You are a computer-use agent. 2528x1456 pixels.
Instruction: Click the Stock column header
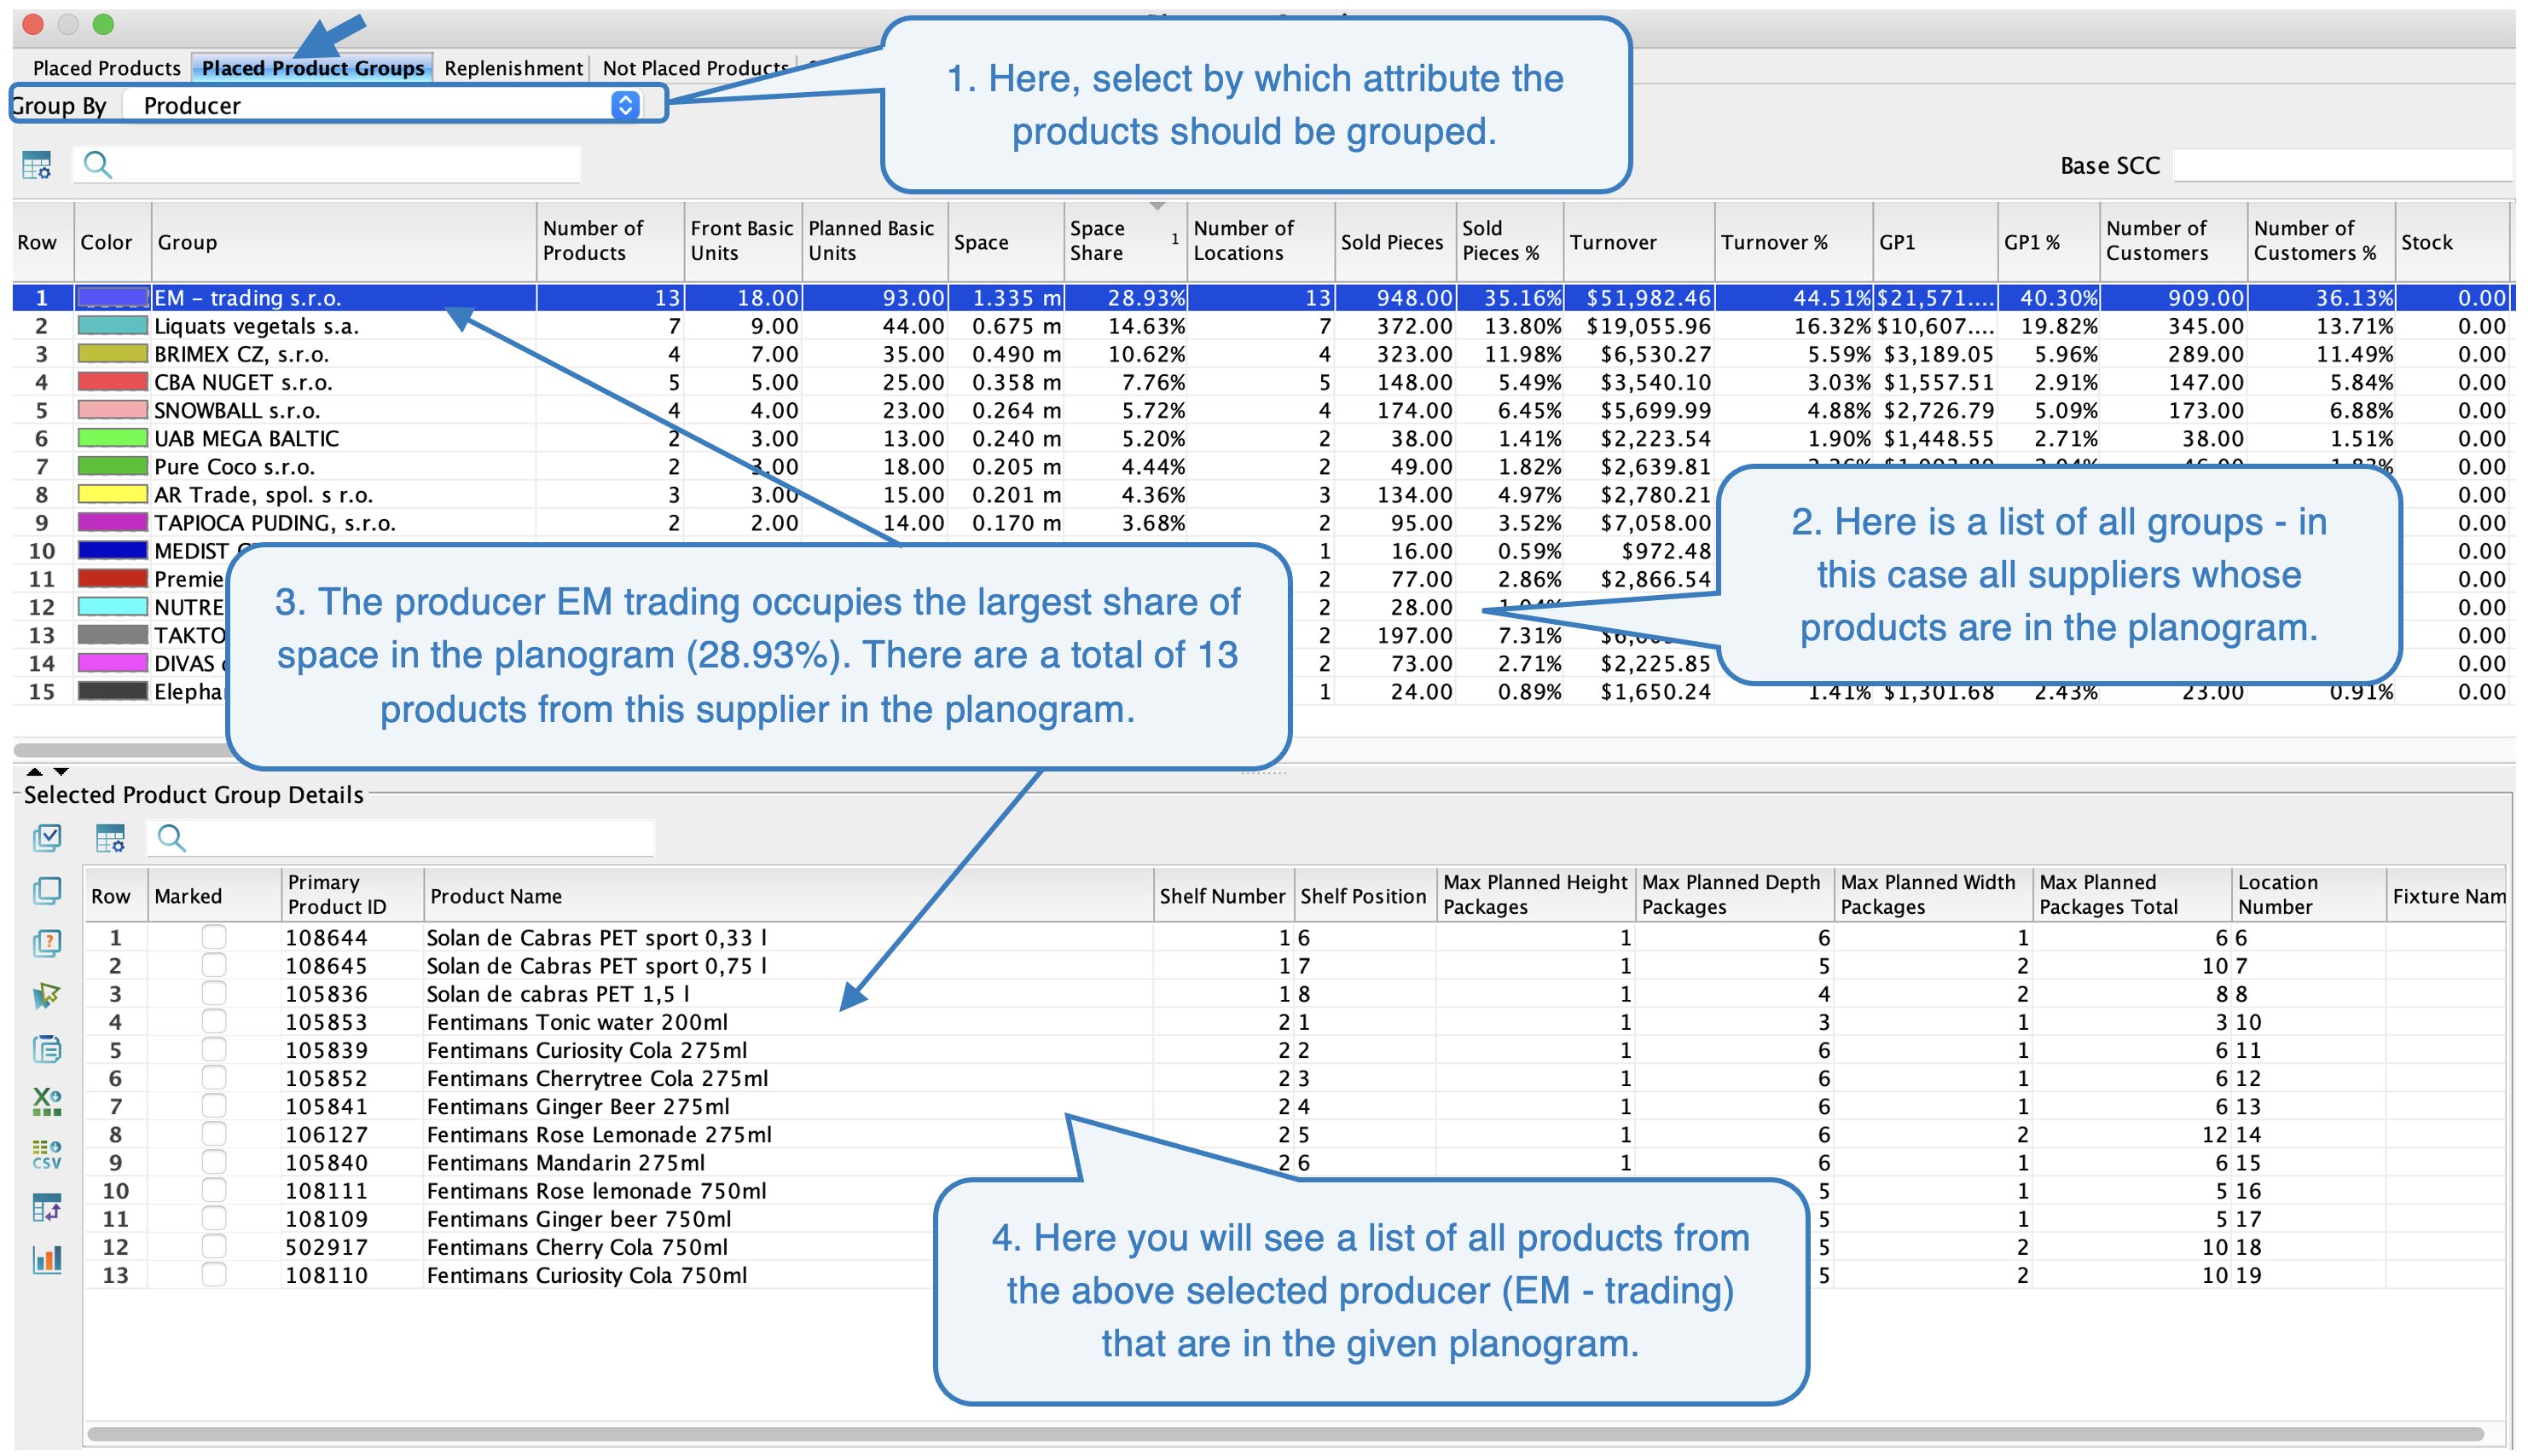2451,241
